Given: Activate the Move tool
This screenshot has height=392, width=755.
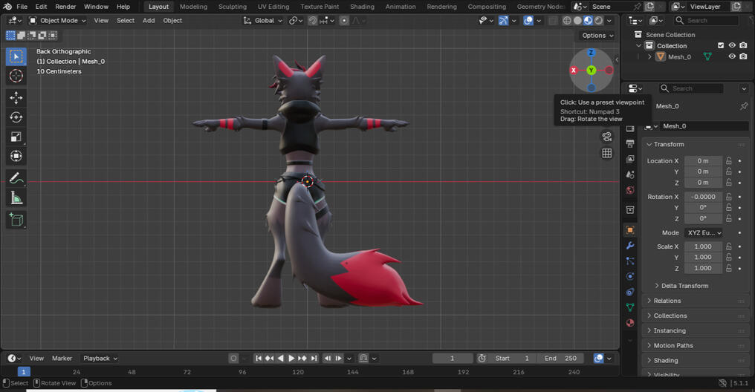Looking at the screenshot, I should [x=16, y=98].
